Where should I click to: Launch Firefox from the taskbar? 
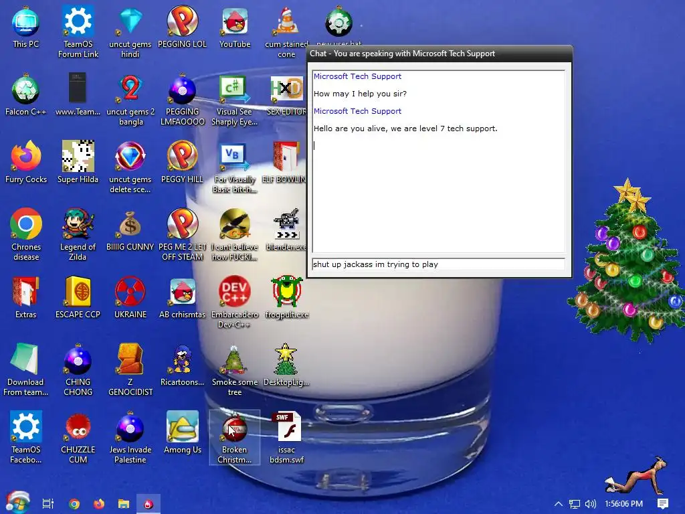pyautogui.click(x=99, y=503)
